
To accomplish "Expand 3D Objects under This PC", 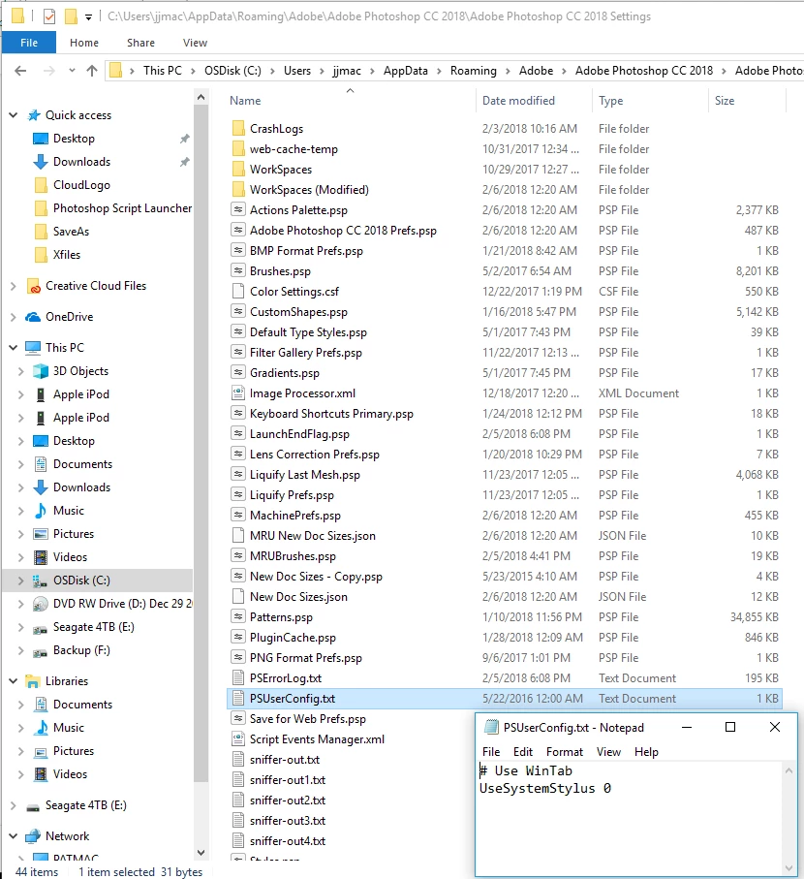I will (20, 371).
